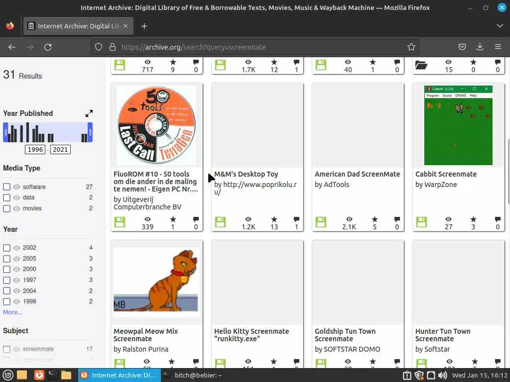
Task: Filter by year 2002 checkbox
Action: pyautogui.click(x=6, y=248)
